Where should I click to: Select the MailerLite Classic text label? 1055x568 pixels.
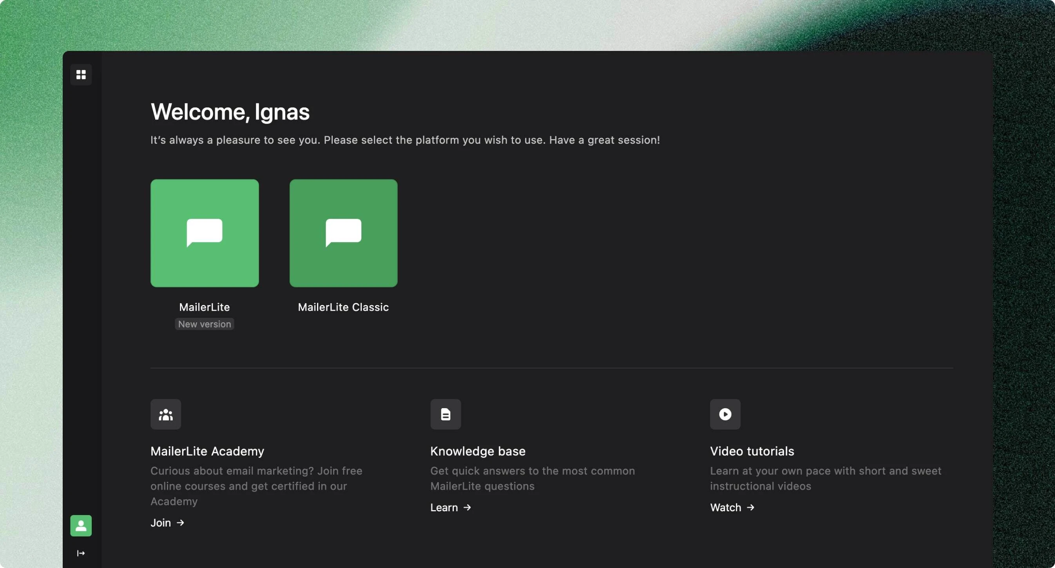pyautogui.click(x=343, y=308)
